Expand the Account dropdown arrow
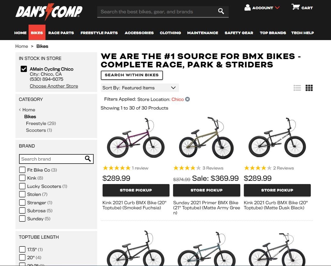This screenshot has height=266, width=331. pos(277,8)
